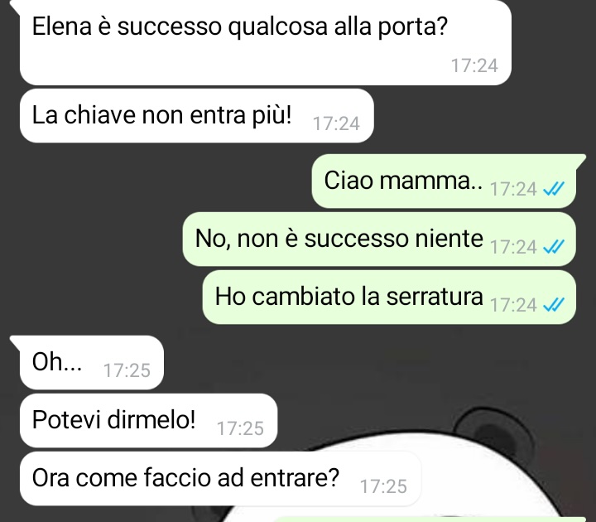Tap the 'Ciao mamma..' message text
This screenshot has width=596, height=522.
tap(403, 181)
